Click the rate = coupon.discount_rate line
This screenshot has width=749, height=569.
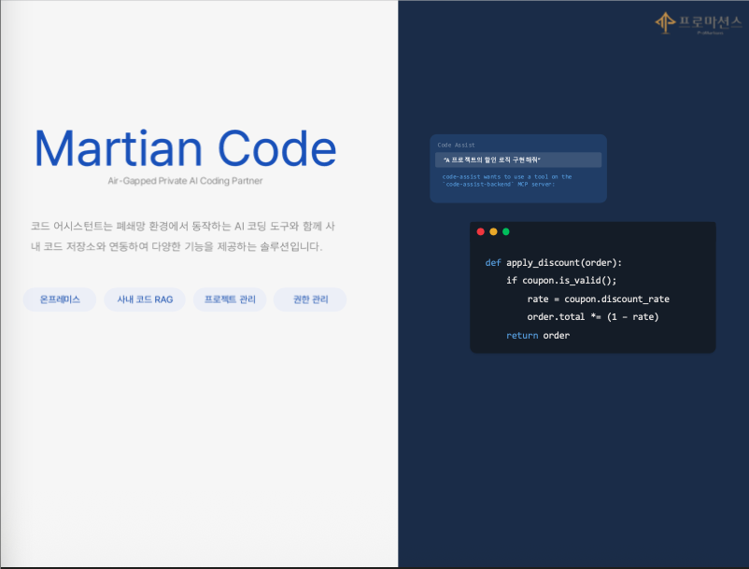[x=598, y=298]
